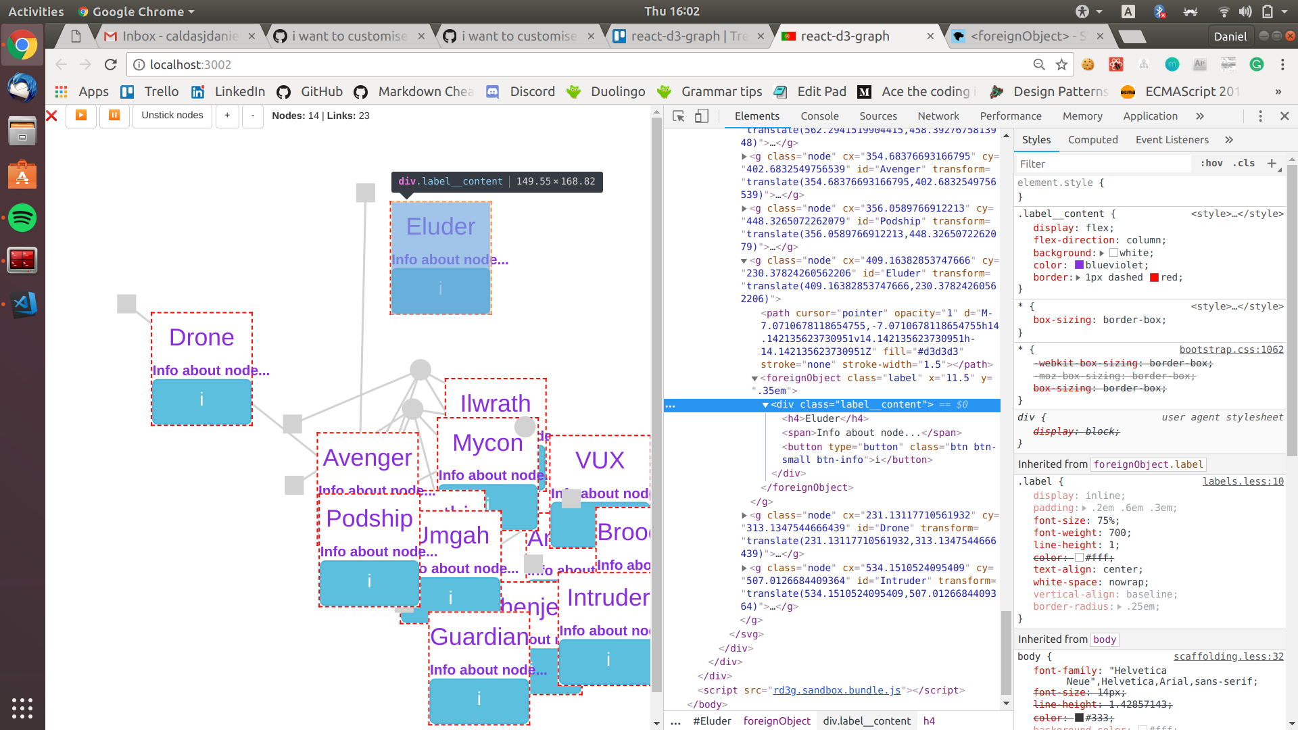Click the styles Filter input field
This screenshot has height=730, width=1298.
(x=1103, y=164)
